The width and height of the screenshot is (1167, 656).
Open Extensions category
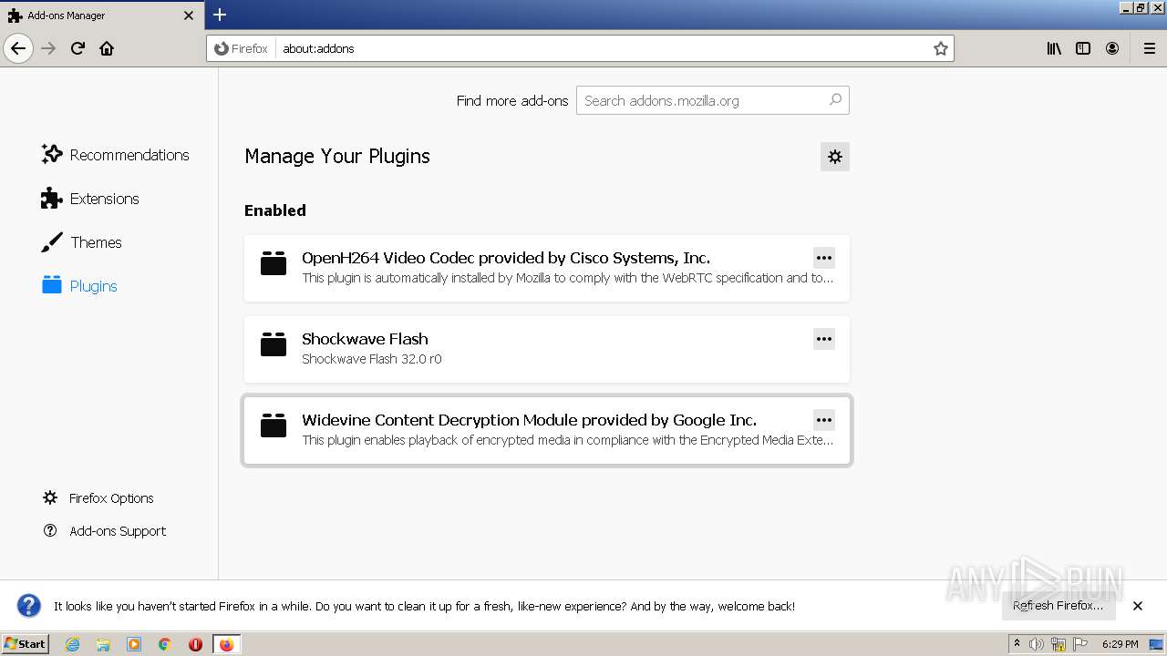coord(90,199)
